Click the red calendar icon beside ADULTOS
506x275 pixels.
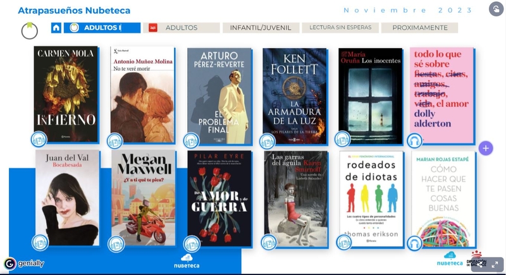click(152, 28)
